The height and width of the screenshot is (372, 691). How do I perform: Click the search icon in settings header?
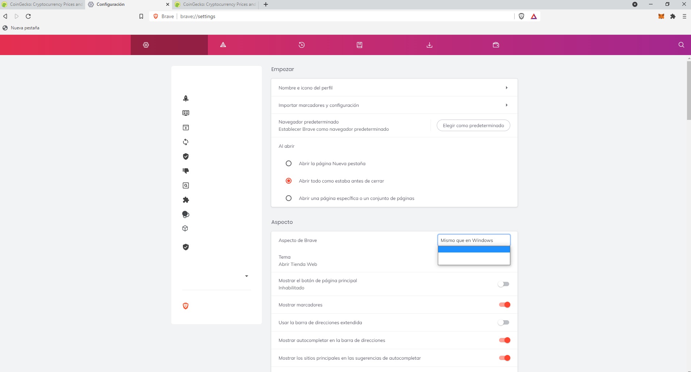[x=681, y=45]
